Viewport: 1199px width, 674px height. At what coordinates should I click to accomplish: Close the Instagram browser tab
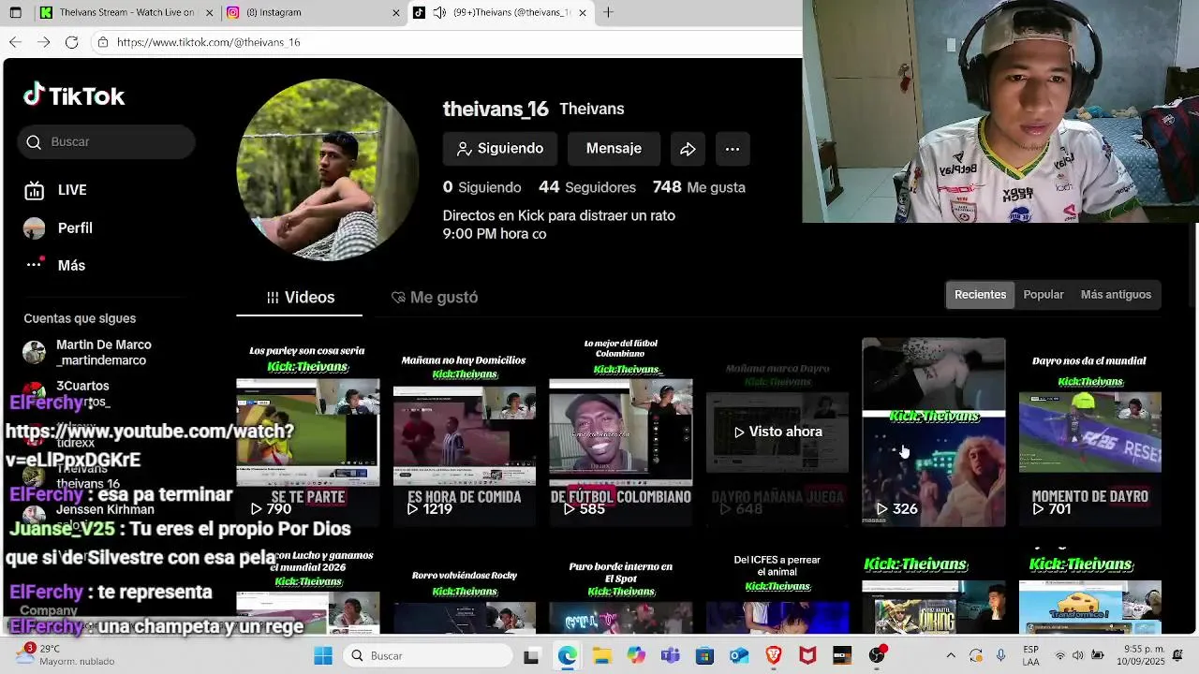396,13
